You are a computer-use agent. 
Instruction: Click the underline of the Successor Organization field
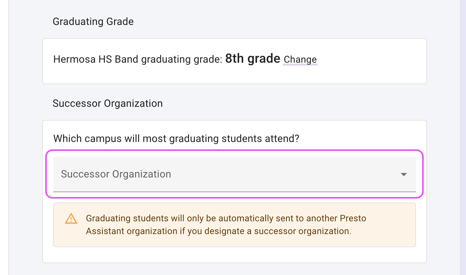tap(234, 192)
